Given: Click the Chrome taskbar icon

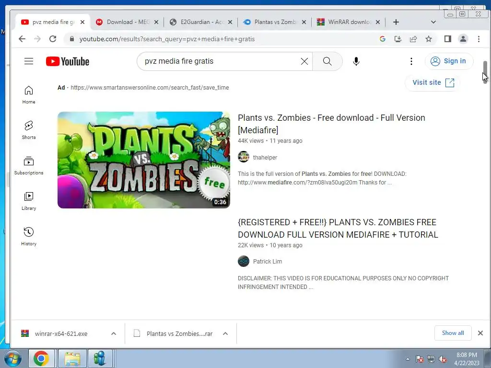Looking at the screenshot, I should point(41,358).
